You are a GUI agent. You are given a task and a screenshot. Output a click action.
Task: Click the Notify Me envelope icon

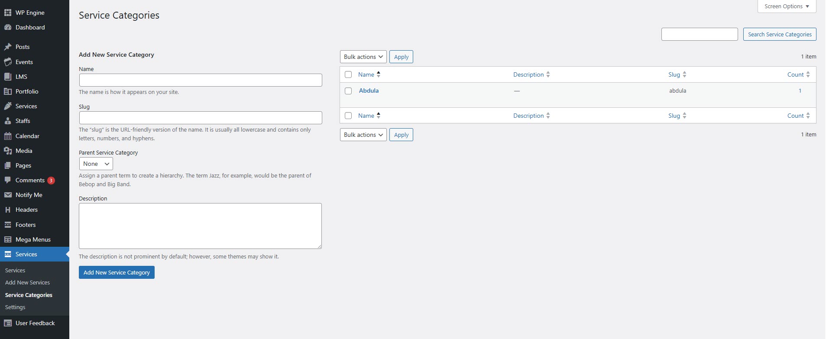coord(8,195)
